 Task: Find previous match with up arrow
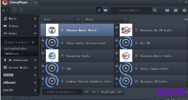(87, 92)
